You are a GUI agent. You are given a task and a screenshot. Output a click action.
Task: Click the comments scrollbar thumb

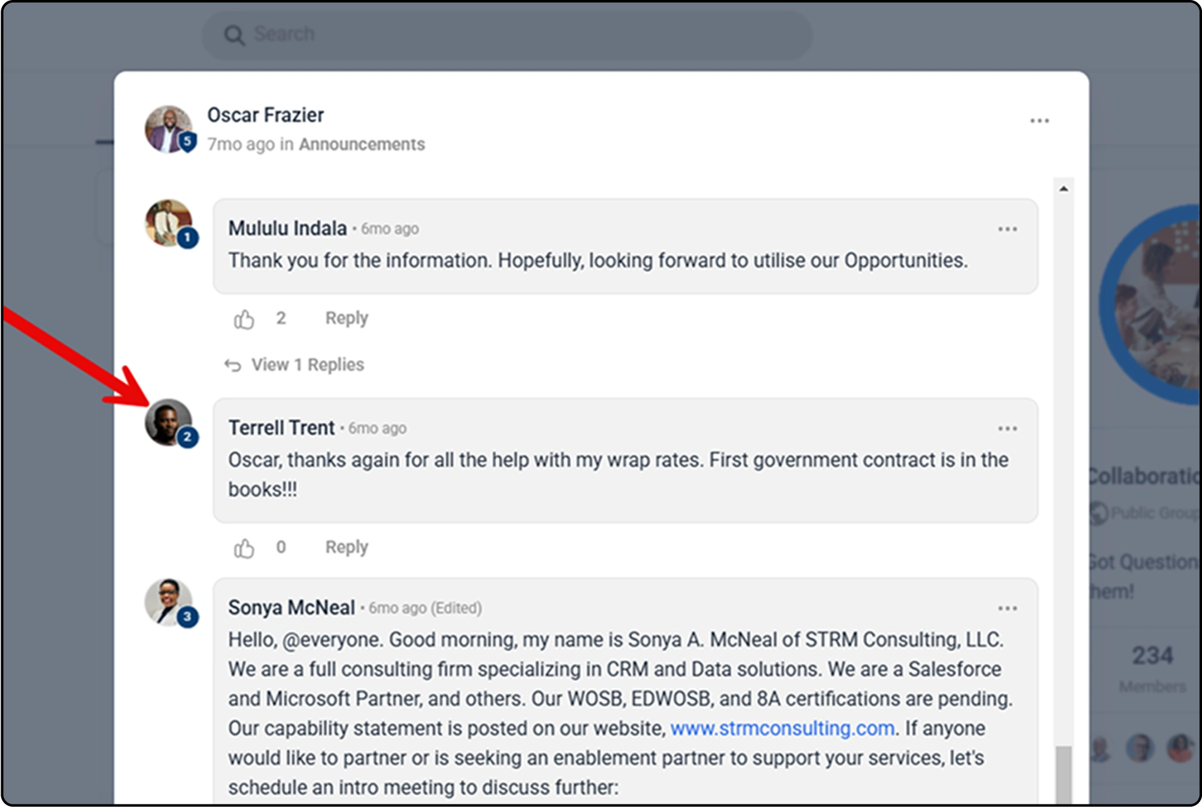tap(1063, 774)
